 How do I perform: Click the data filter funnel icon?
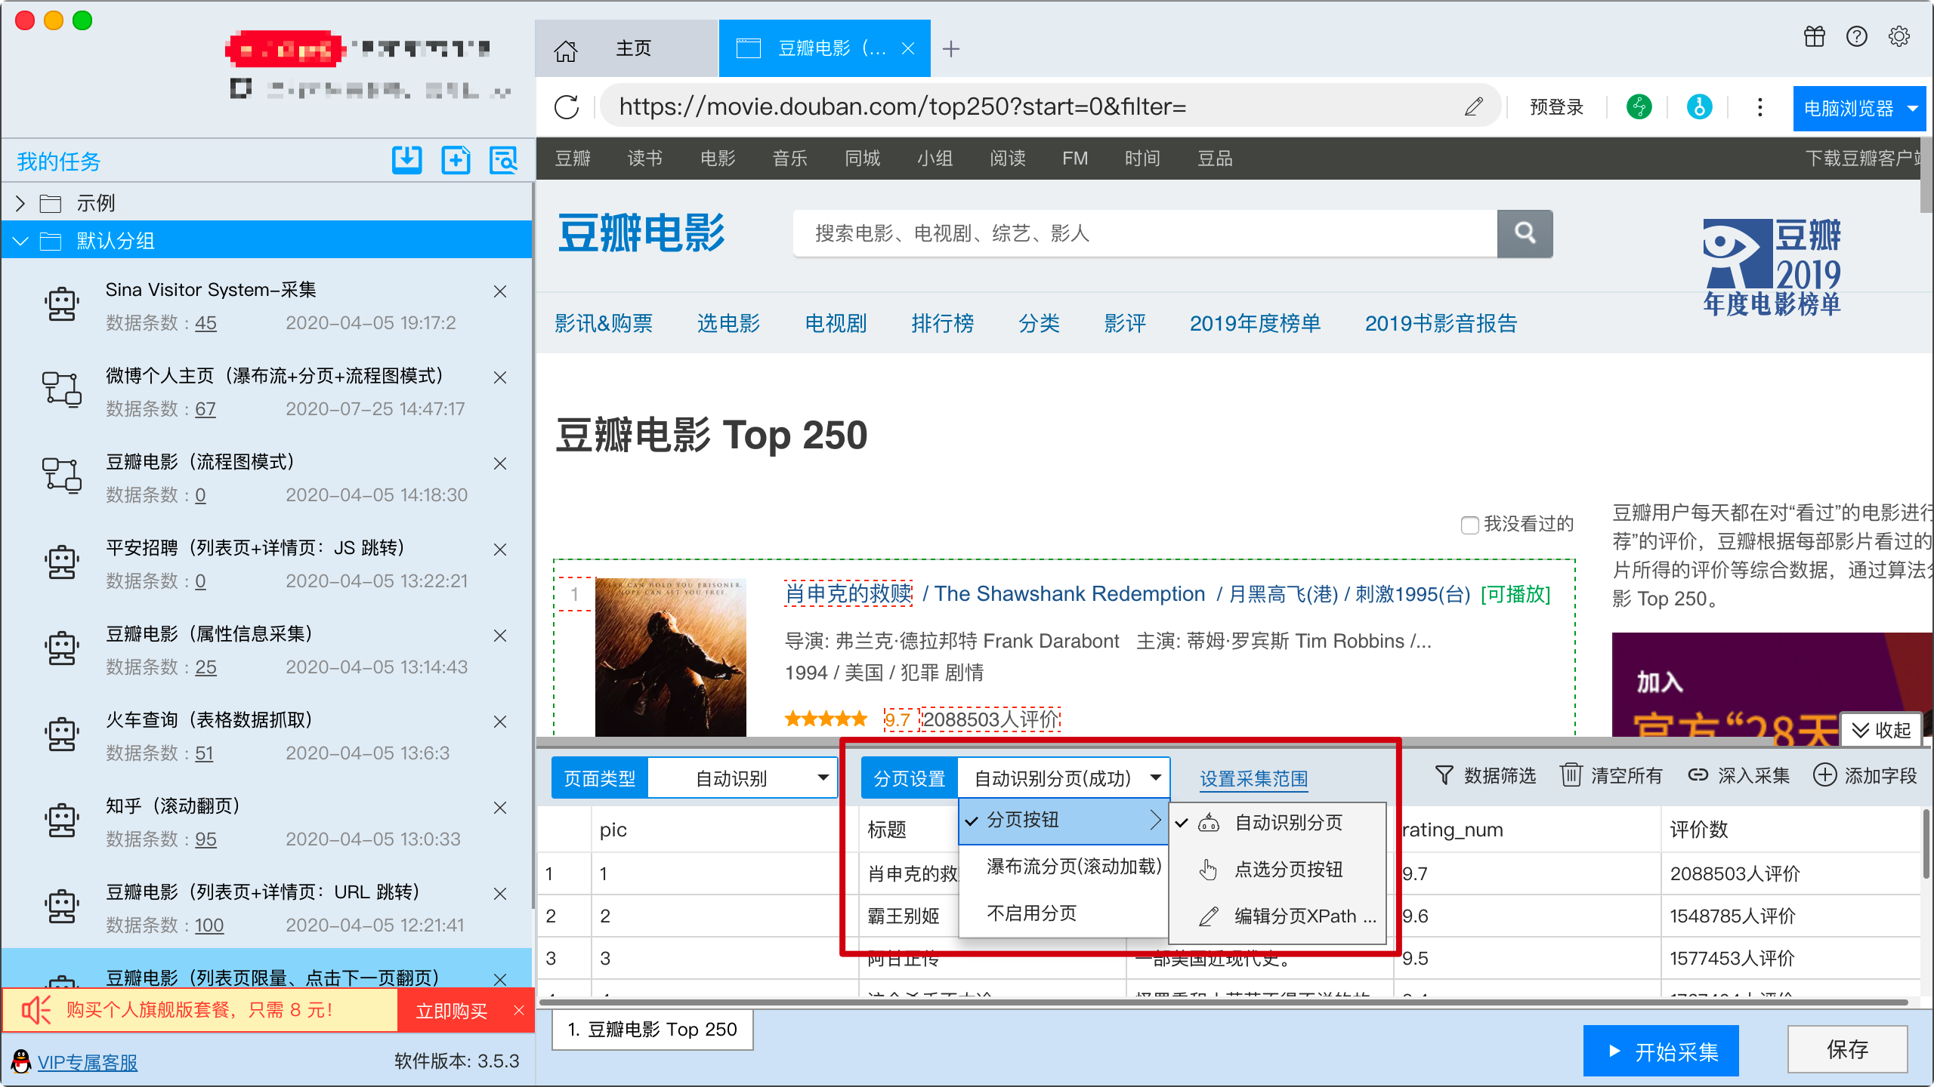coord(1444,775)
